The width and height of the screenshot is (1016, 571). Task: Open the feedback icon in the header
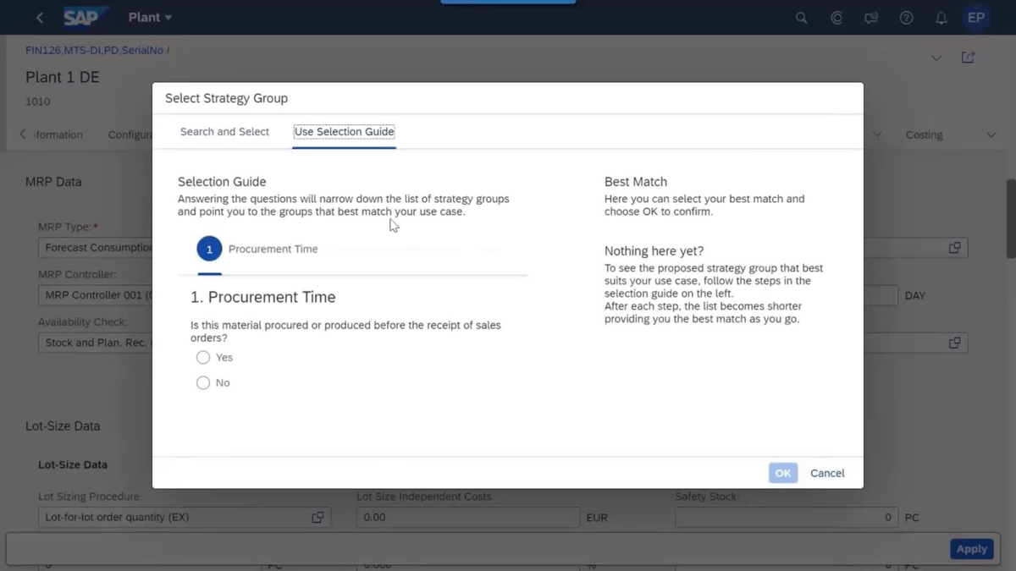(x=870, y=17)
